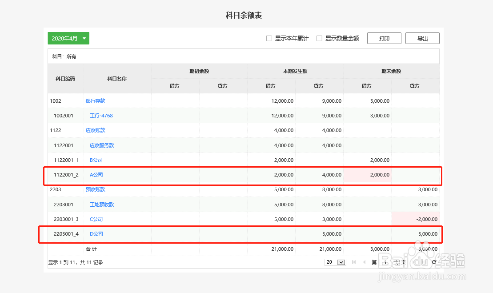
Task: Enable the 显示本年累计 checkbox
Action: pyautogui.click(x=269, y=38)
